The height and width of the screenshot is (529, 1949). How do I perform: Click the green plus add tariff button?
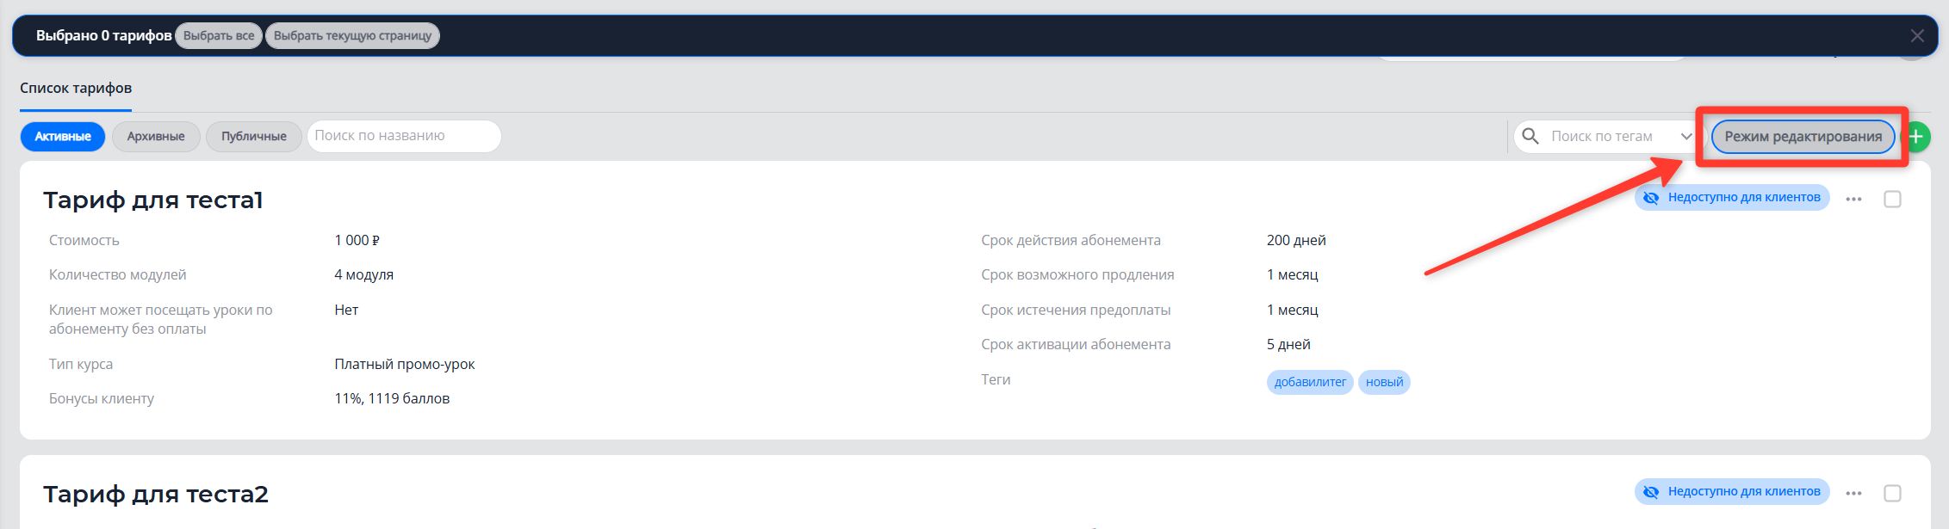[x=1916, y=137]
